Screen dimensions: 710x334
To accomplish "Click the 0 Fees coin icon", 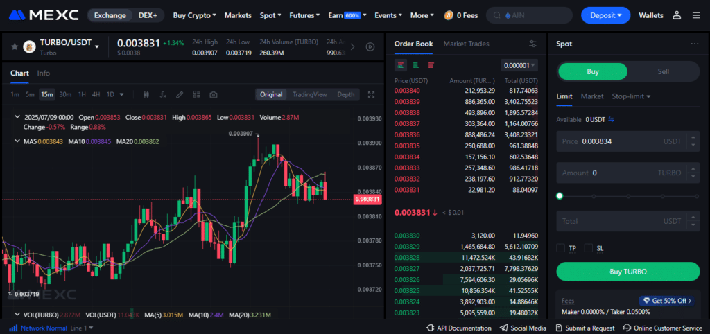I will click(449, 15).
